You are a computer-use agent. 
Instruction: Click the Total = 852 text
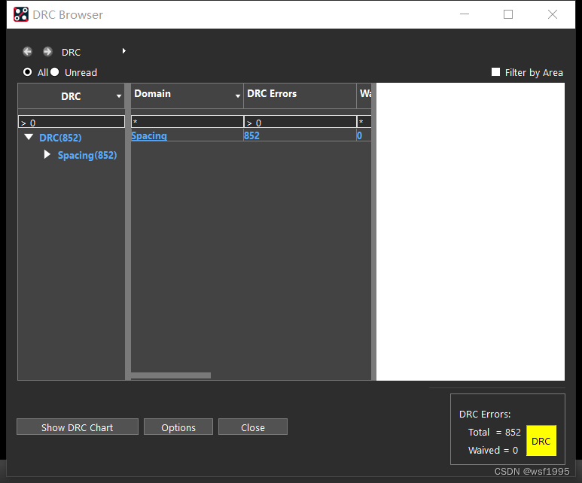(x=495, y=432)
